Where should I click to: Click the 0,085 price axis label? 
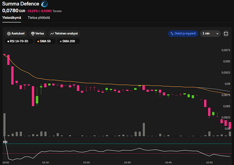click(x=227, y=106)
